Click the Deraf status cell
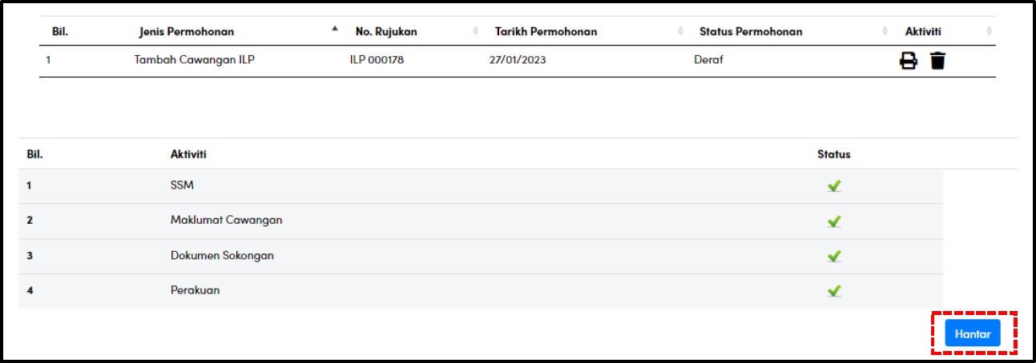Viewport: 1036px width, 363px height. point(709,60)
